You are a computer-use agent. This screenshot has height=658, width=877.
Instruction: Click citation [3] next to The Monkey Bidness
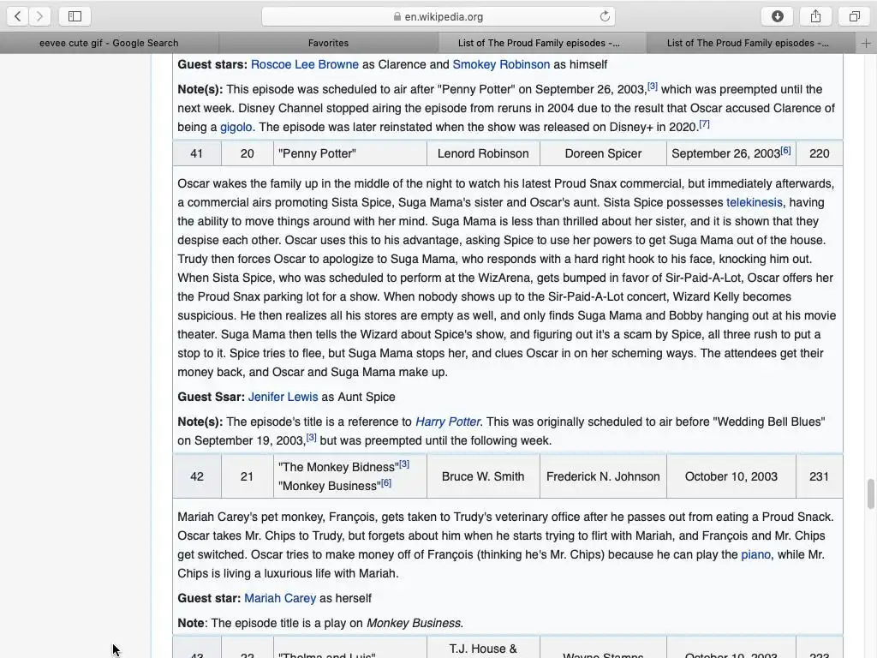pyautogui.click(x=404, y=464)
